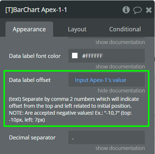
Task: Open the Conditional tab
Action: 125,29
